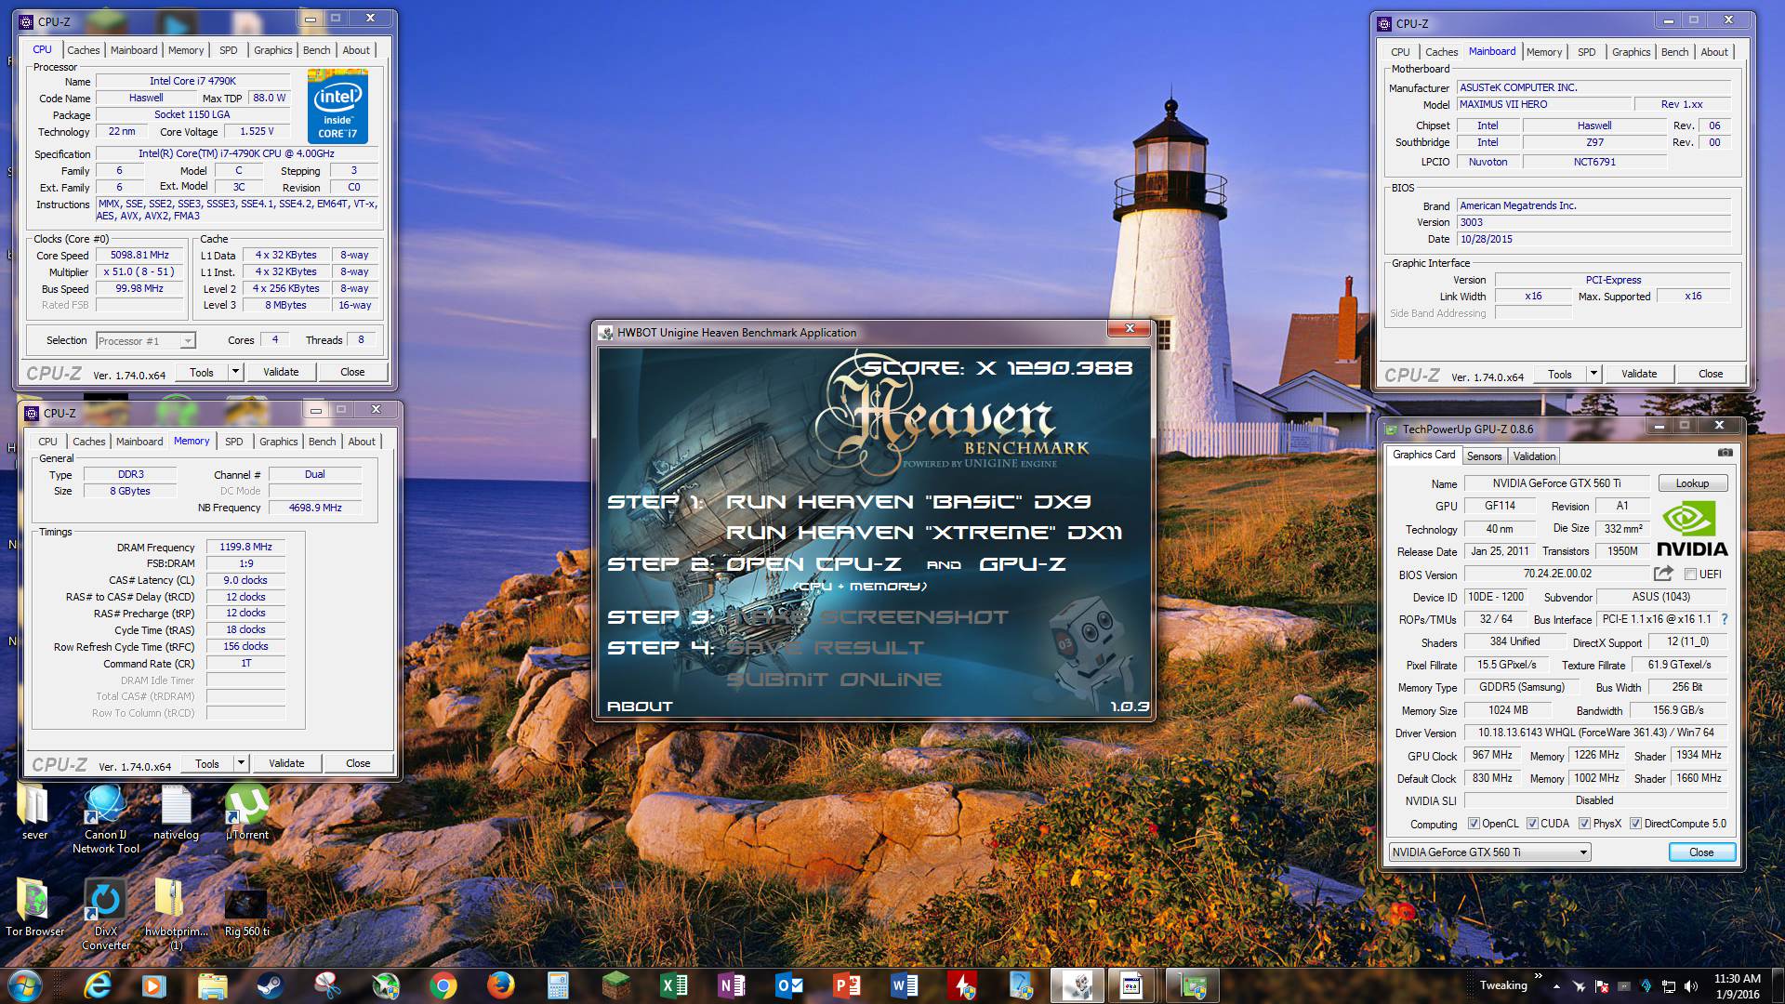Viewport: 1785px width, 1004px height.
Task: Click RUN HEAVEN "BASIC" DX9
Action: (x=908, y=502)
